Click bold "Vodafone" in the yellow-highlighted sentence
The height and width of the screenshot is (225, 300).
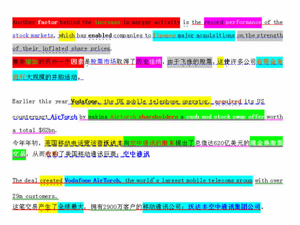coord(84,101)
